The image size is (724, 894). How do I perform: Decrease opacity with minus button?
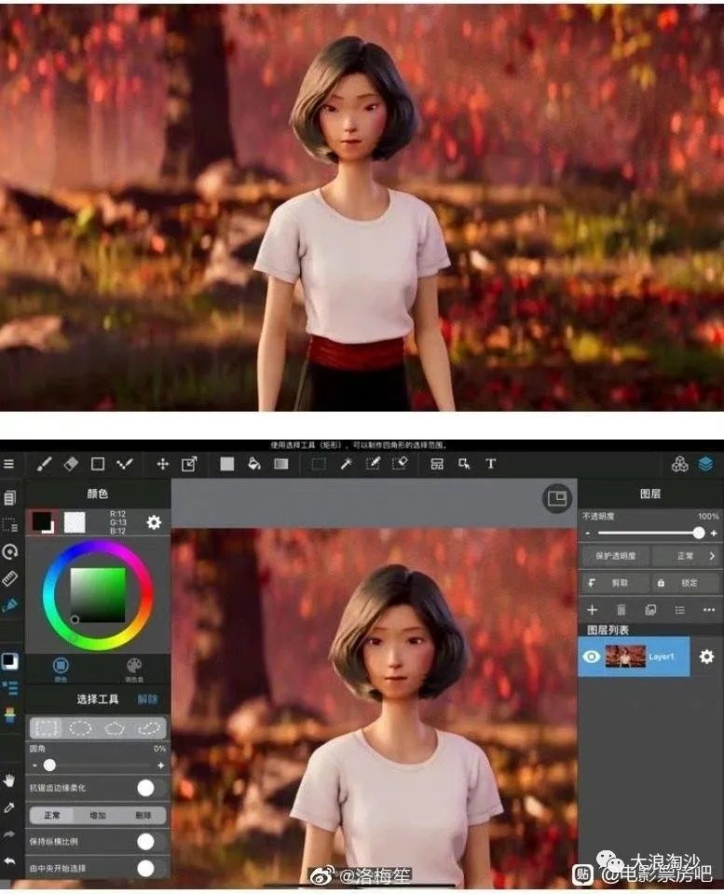click(x=587, y=533)
